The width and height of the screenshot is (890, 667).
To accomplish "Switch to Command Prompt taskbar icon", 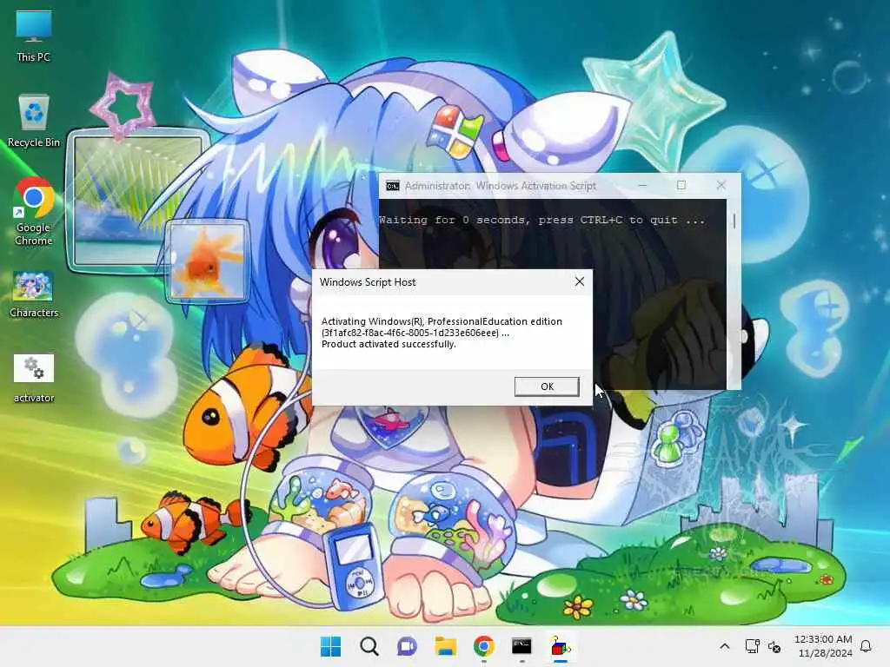I will 521,646.
